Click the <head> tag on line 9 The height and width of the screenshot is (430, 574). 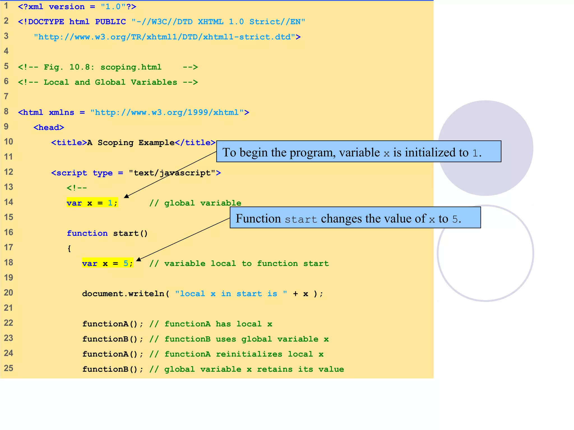(x=49, y=127)
